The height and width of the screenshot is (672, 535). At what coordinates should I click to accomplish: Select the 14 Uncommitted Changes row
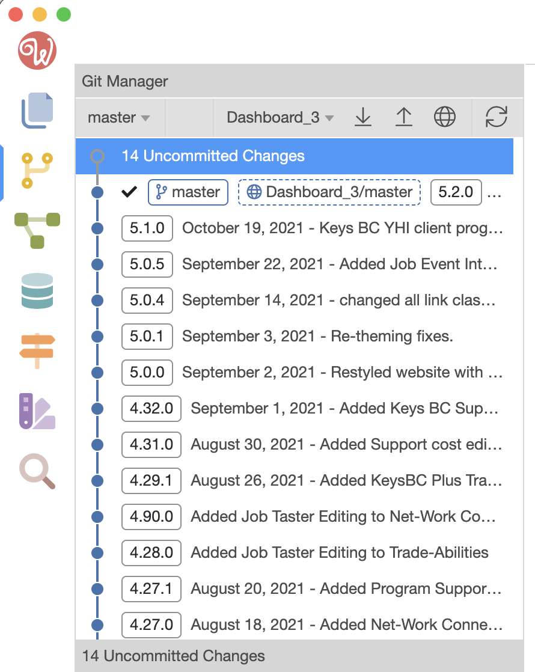[x=295, y=156]
